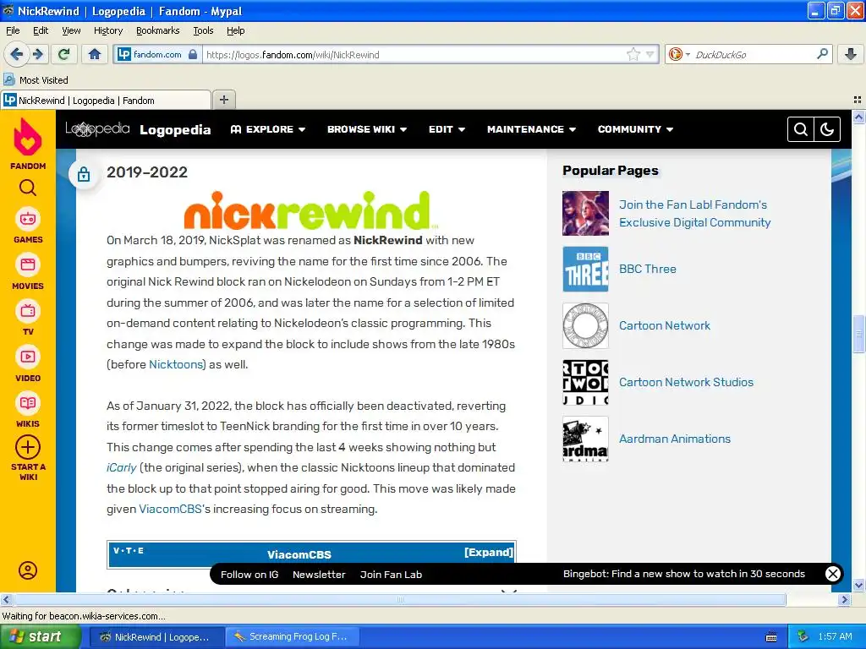The width and height of the screenshot is (866, 649).
Task: Bookmark this page with the star icon
Action: tap(633, 54)
